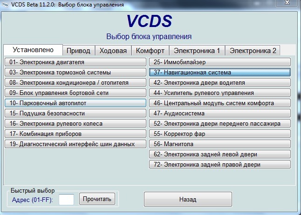The height and width of the screenshot is (215, 301).
Task: Switch to the Ходовая tab
Action: pos(113,51)
